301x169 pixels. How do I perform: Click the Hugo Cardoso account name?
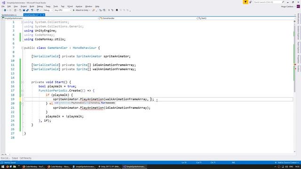coord(287,7)
